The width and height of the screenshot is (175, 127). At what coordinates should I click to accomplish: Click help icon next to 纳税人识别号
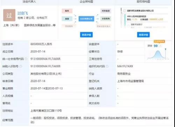pyautogui.click(x=21, y=66)
